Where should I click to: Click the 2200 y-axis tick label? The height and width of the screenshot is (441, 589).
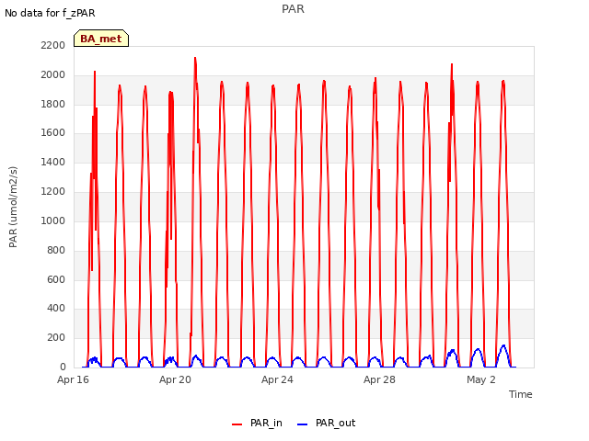point(53,45)
